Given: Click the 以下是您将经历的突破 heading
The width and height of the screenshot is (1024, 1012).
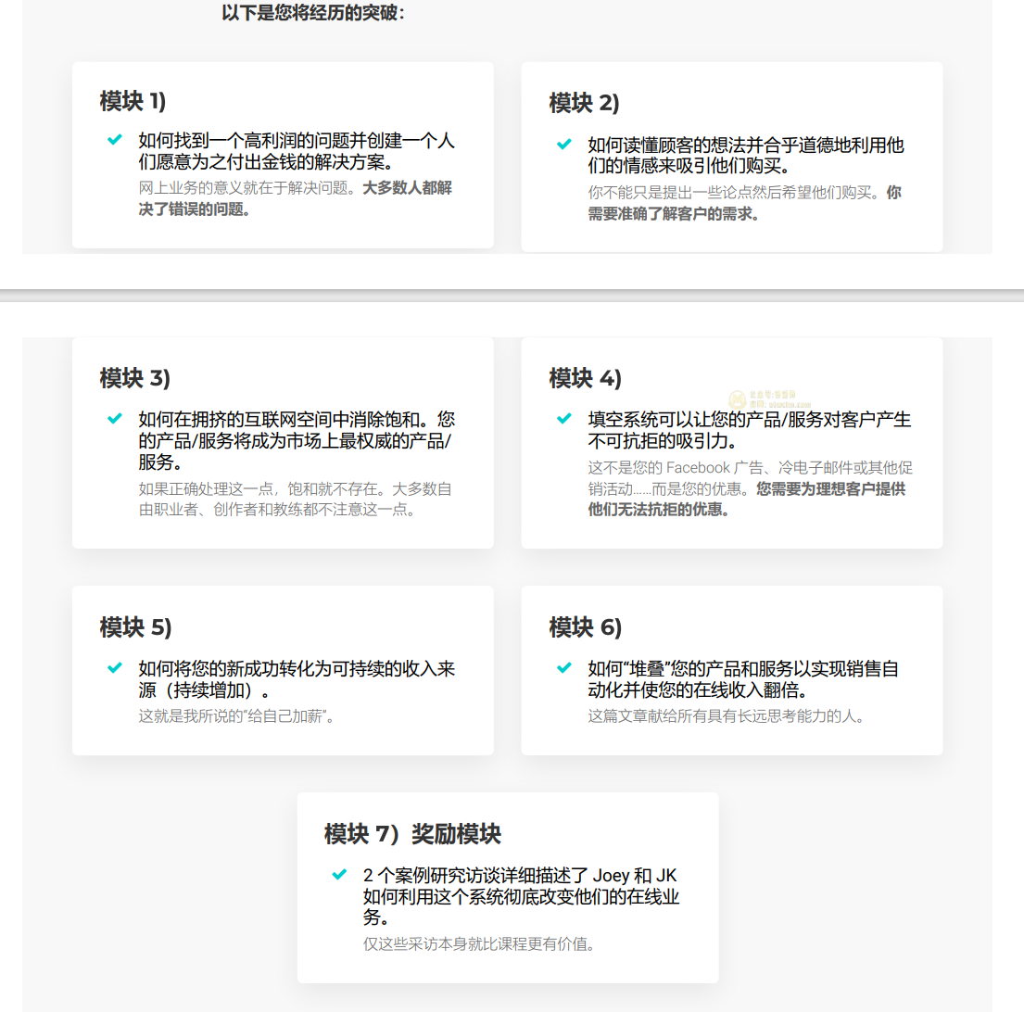Looking at the screenshot, I should point(313,13).
